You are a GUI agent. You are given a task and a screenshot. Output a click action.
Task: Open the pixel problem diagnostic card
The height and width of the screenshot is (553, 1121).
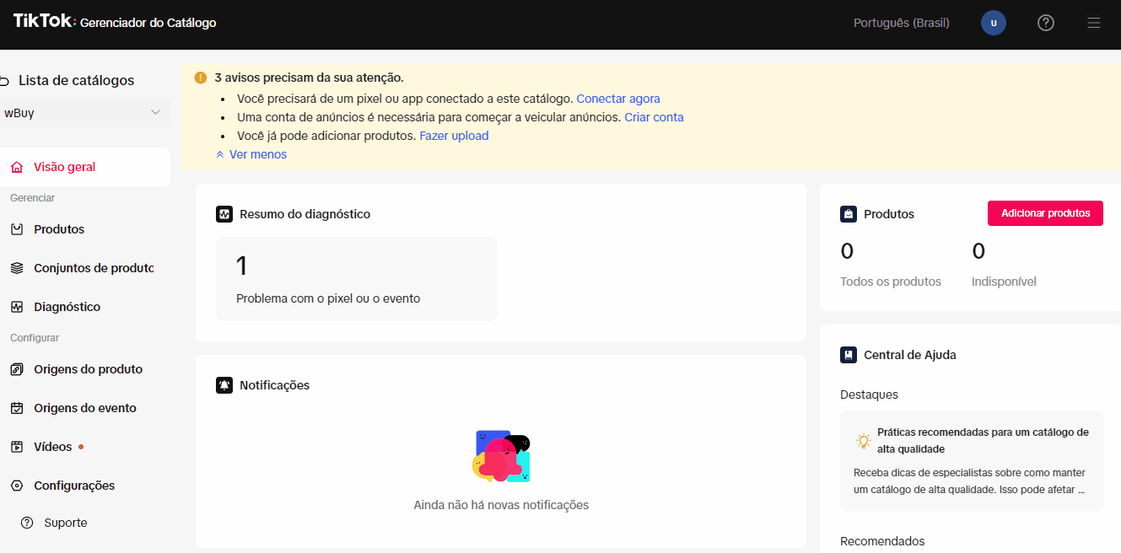pos(356,279)
